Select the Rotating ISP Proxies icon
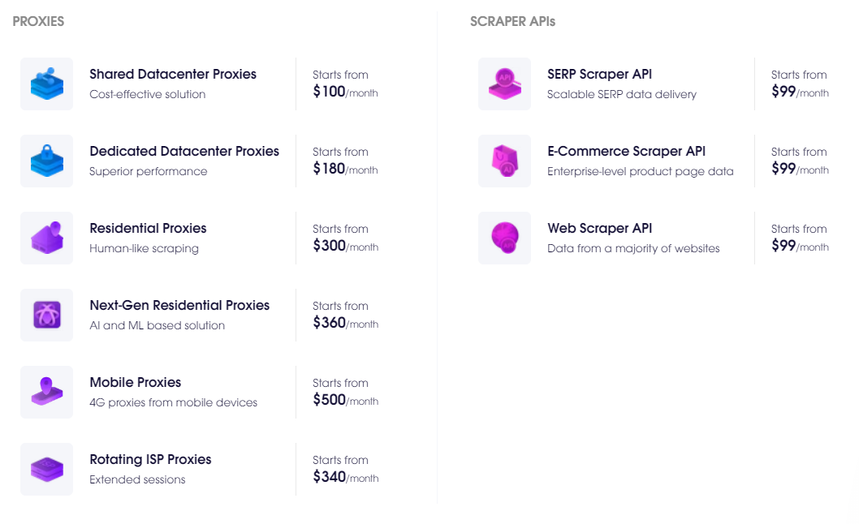Image resolution: width=859 pixels, height=524 pixels. pos(46,469)
